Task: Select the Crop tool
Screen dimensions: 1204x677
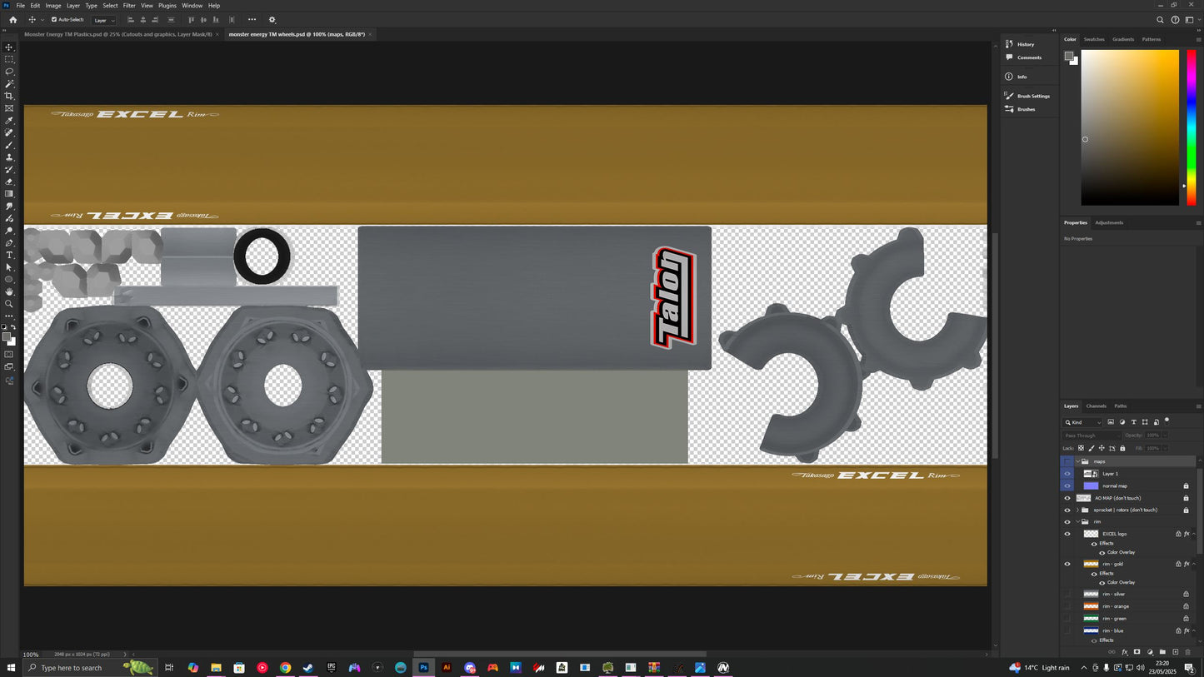Action: point(9,96)
